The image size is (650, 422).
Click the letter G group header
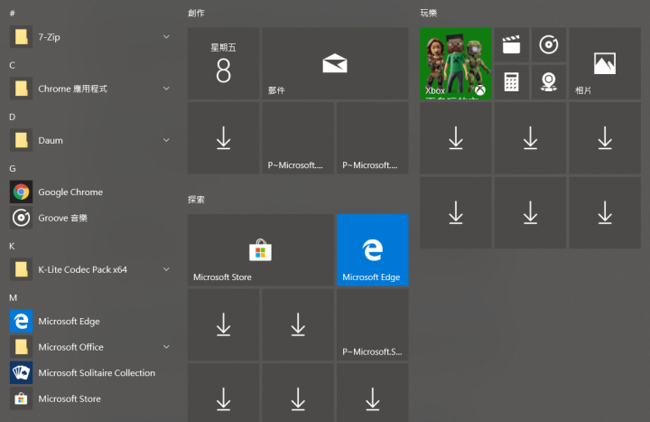13,168
